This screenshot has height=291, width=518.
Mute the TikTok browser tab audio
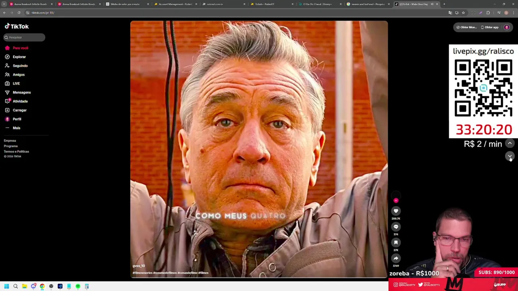pyautogui.click(x=432, y=4)
